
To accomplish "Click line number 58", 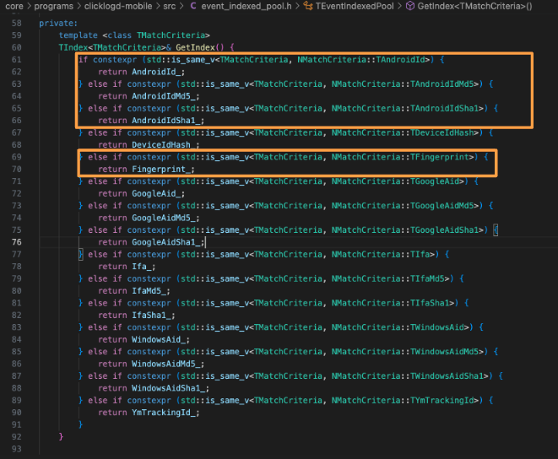I will tap(16, 23).
